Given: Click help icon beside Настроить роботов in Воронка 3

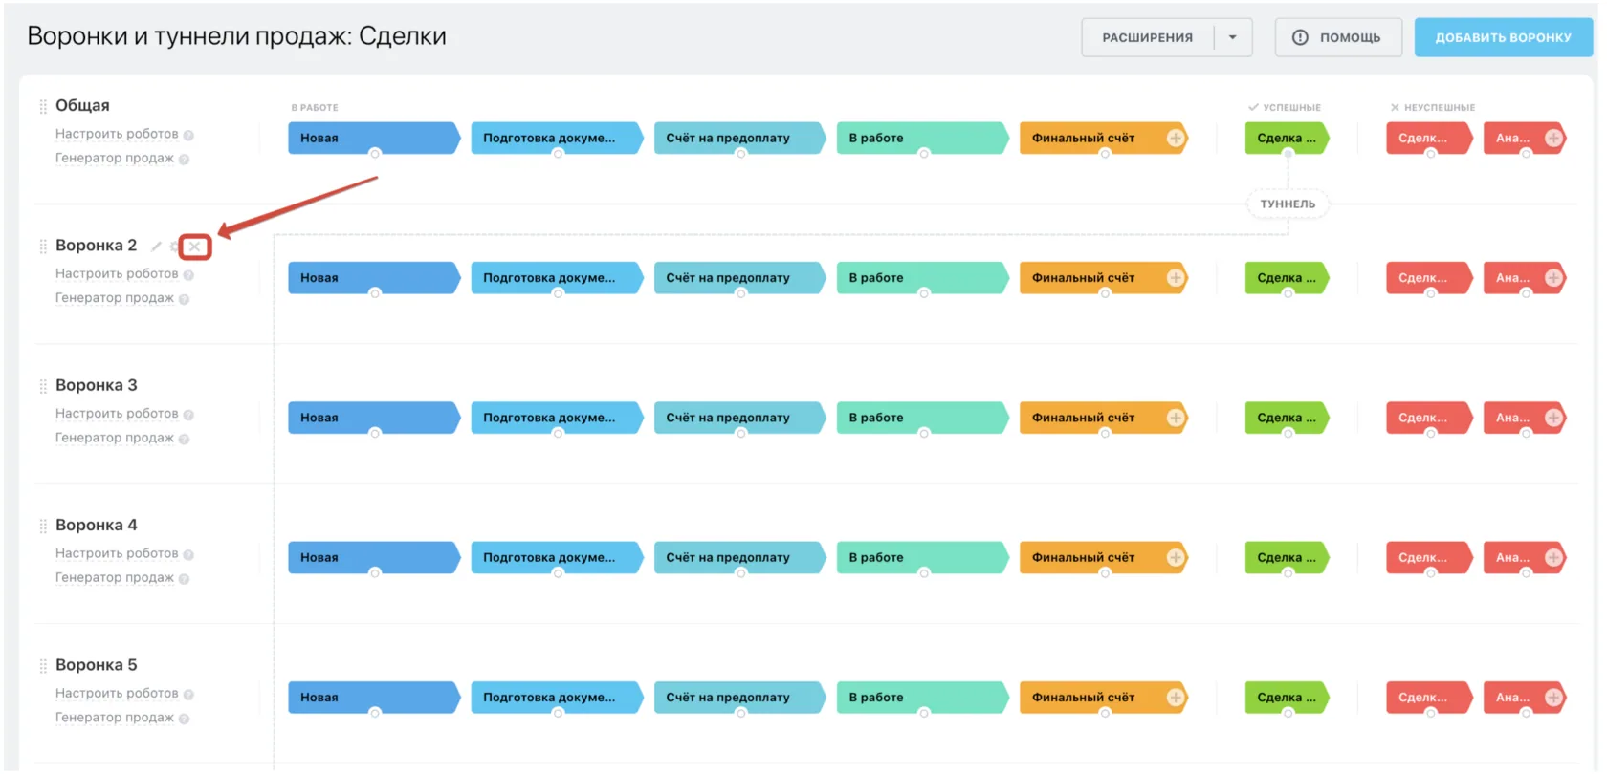Looking at the screenshot, I should coord(188,415).
